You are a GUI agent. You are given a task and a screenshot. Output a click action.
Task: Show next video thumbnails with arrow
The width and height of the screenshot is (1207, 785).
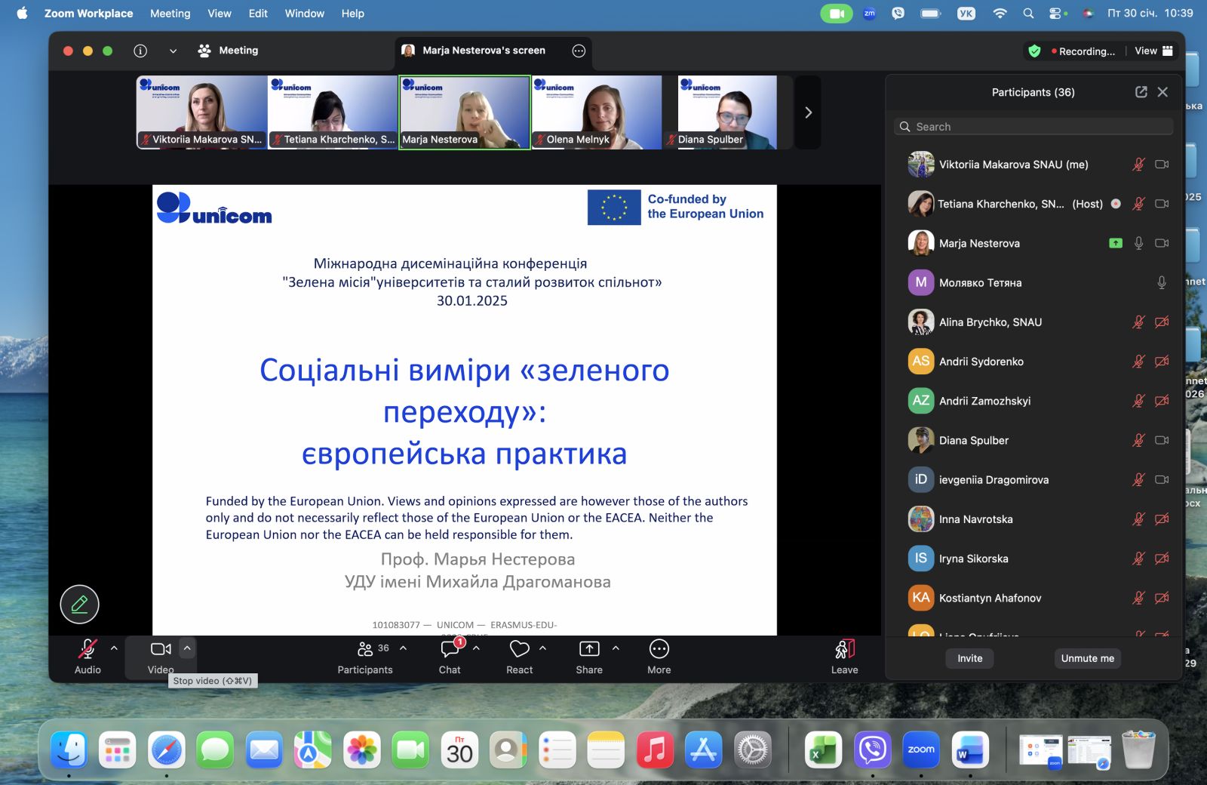point(808,112)
